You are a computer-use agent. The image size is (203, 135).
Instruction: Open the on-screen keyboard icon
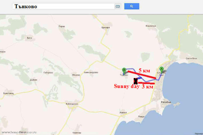(x=118, y=6)
